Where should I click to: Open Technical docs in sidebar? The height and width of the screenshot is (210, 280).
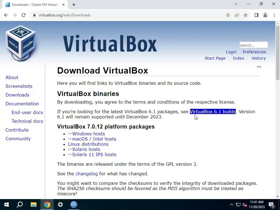pos(27,121)
